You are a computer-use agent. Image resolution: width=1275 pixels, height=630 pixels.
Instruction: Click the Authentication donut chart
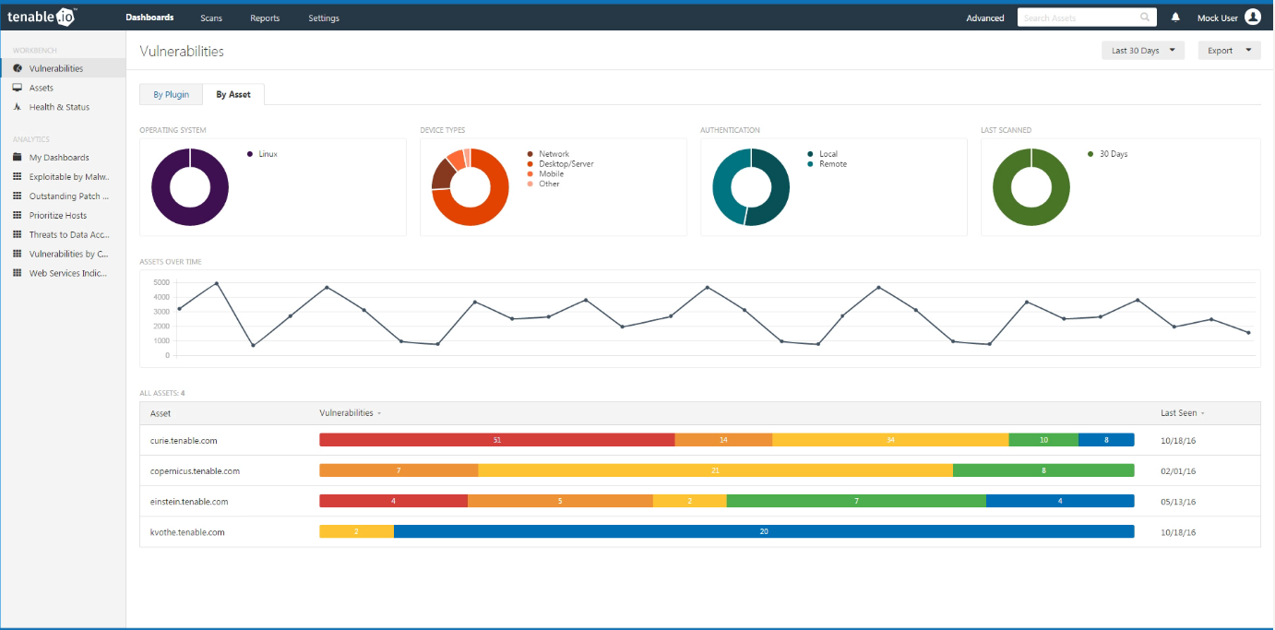pyautogui.click(x=751, y=187)
